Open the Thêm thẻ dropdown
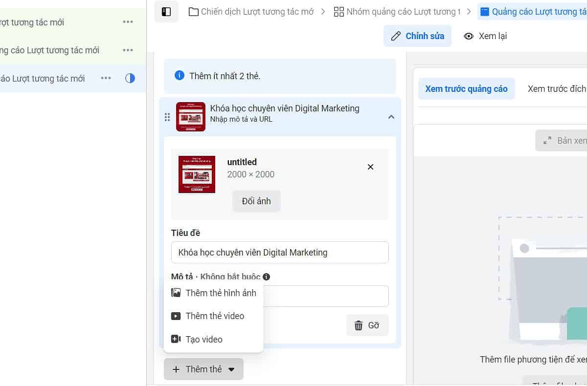This screenshot has height=386, width=587. pos(203,369)
